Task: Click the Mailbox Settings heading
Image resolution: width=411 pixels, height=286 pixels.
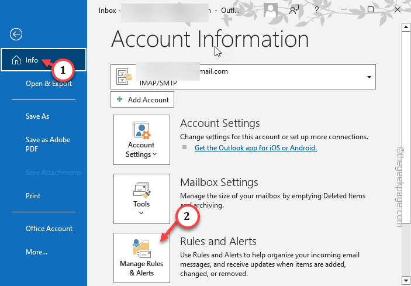Action: pos(219,182)
